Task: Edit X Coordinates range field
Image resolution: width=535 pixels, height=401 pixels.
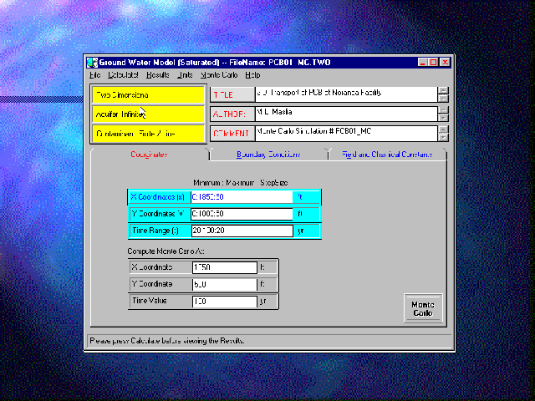Action: 242,197
